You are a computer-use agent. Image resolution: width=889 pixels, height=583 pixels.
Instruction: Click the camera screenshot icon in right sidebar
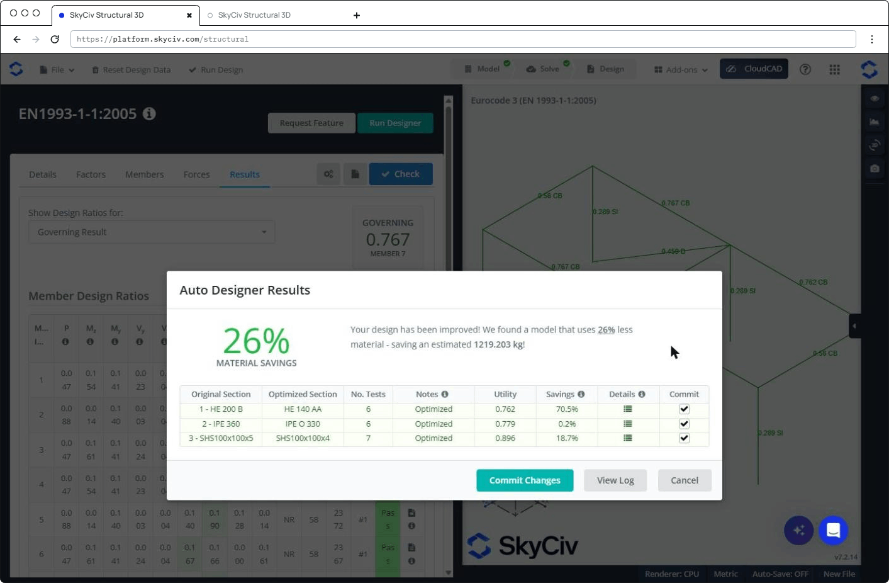tap(875, 168)
